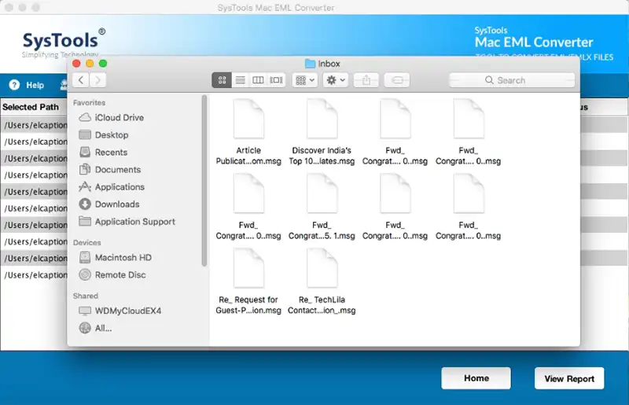629x405 pixels.
Task: Click the Remote Disc icon
Action: point(85,274)
